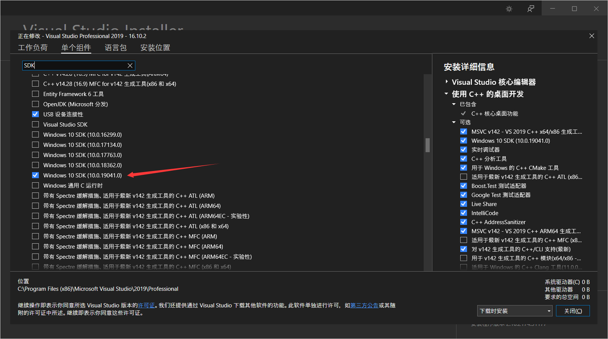608x339 pixels.
Task: Switch to the 工作负荷 tab
Action: coord(33,47)
